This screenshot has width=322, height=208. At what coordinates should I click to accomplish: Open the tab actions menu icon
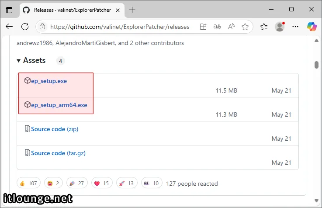[x=9, y=10]
